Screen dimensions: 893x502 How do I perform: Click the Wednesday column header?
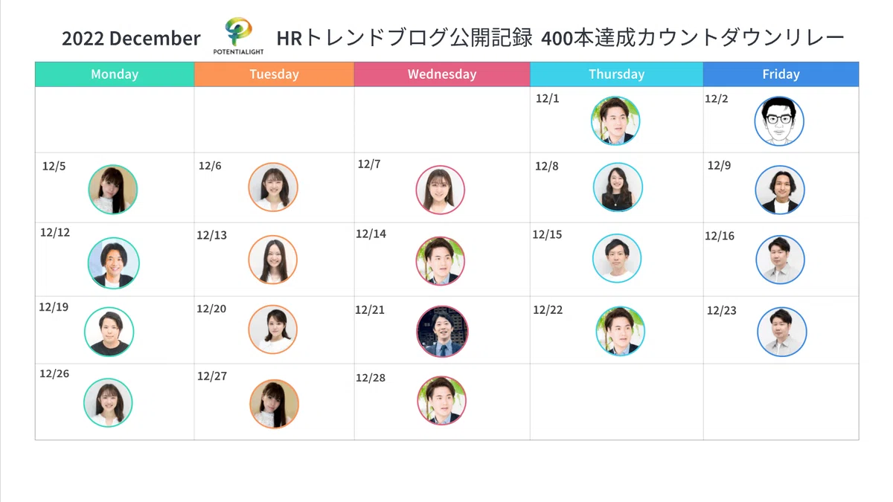point(442,74)
